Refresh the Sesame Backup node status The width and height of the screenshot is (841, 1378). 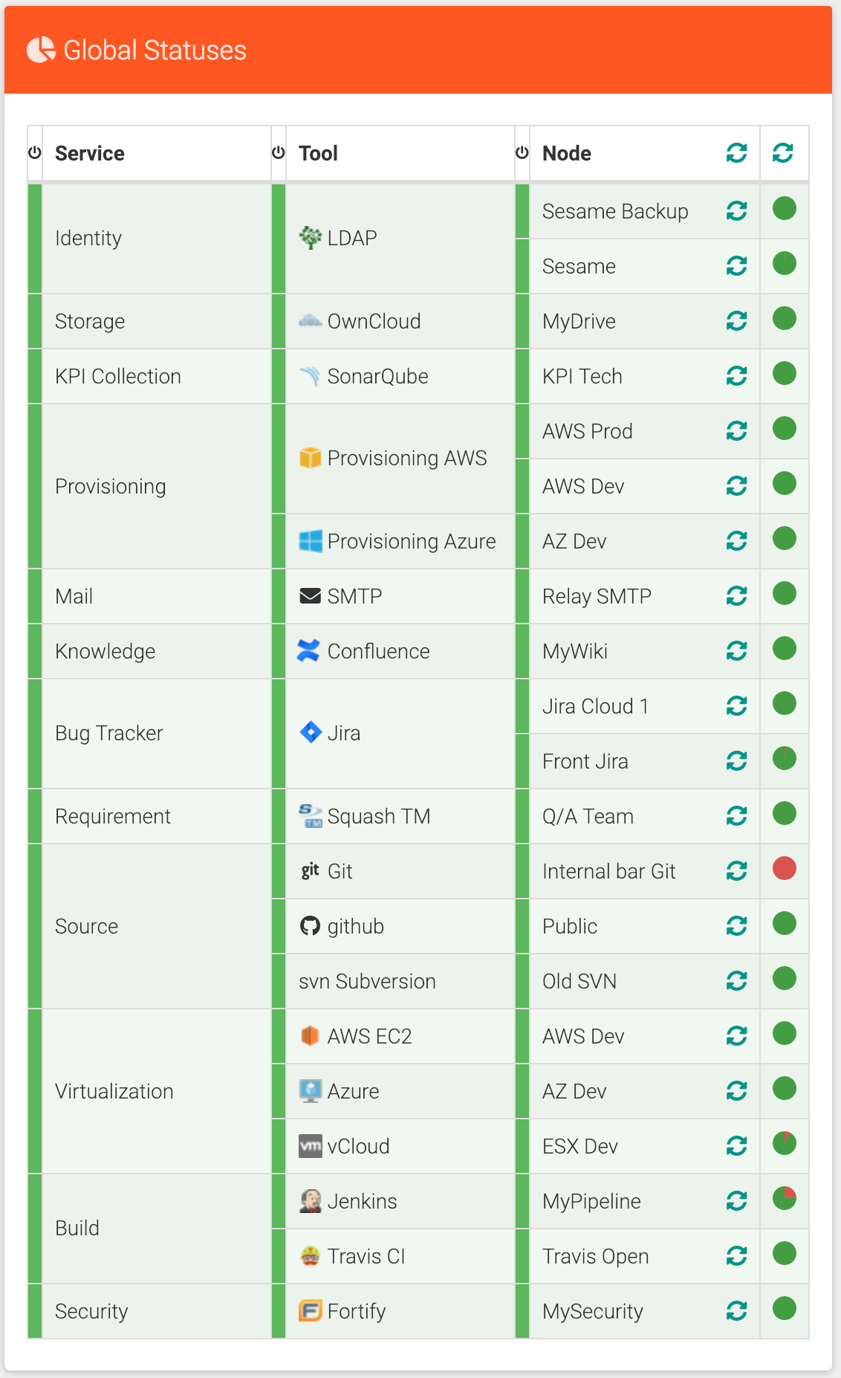(736, 211)
